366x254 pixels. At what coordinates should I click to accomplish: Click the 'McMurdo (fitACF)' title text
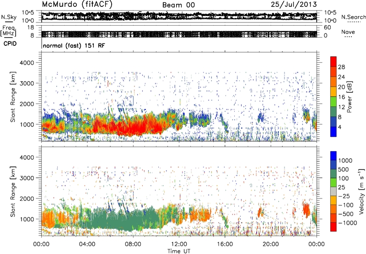[x=77, y=5]
